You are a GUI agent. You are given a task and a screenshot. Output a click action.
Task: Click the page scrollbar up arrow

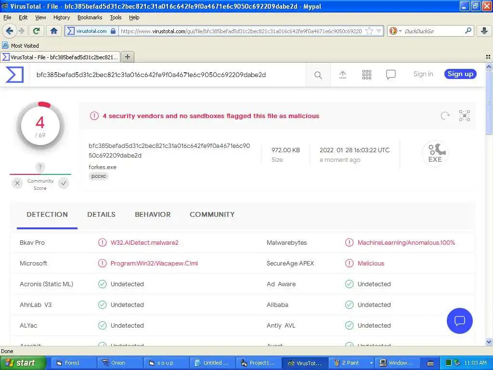[489, 66]
